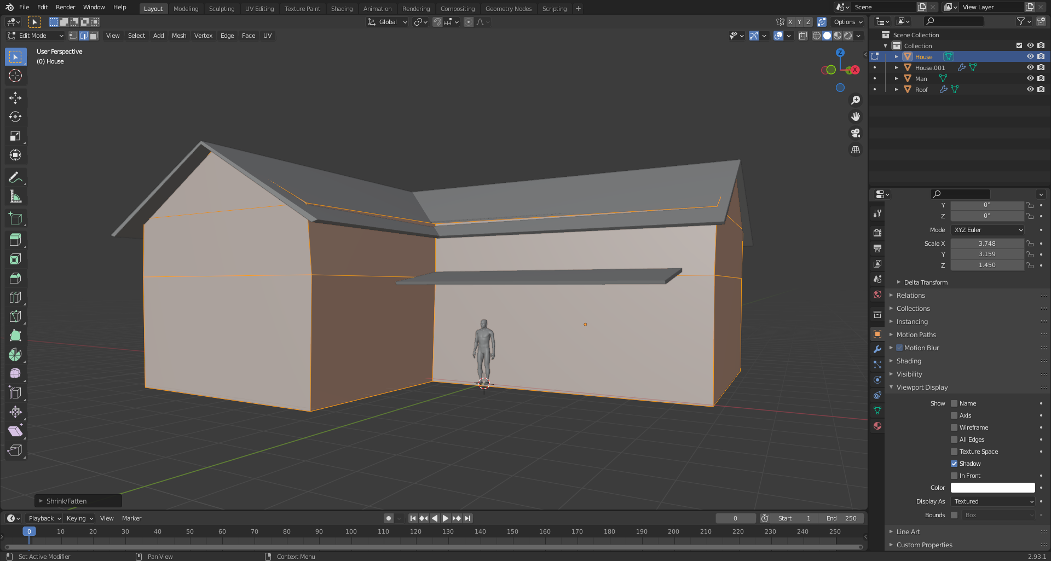
Task: Select the Rotate tool
Action: [x=15, y=117]
